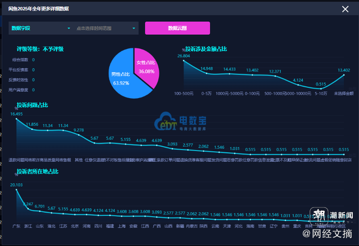Expand the 点击选择时间范围 time range selector

tap(106, 28)
